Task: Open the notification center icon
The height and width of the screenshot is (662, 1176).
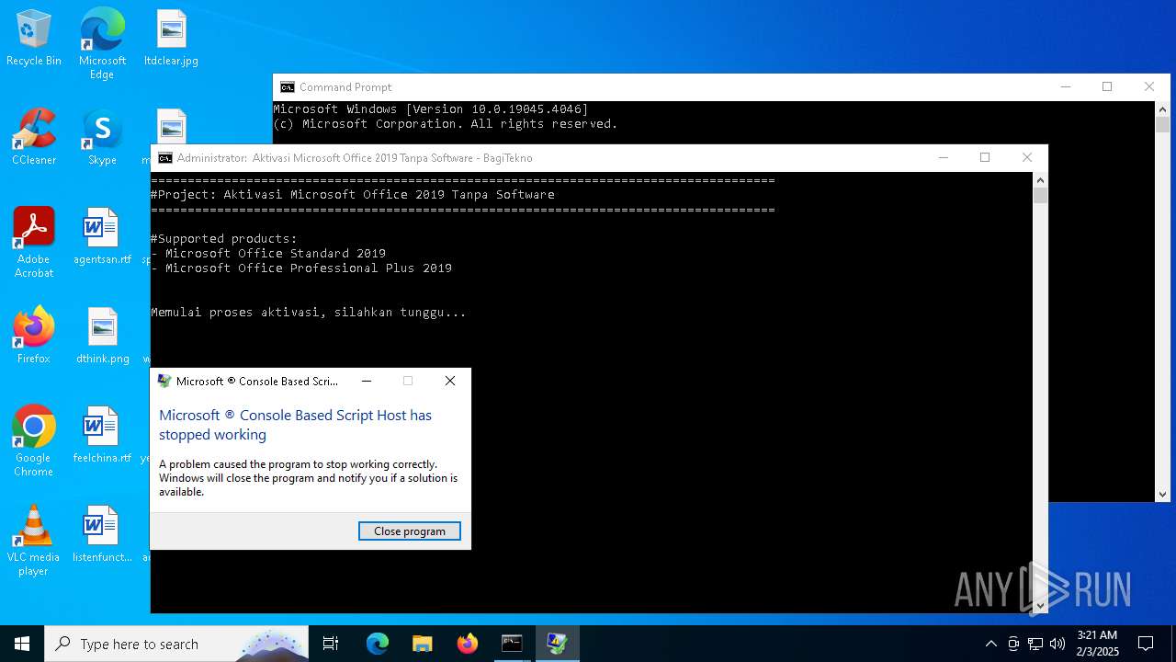Action: click(1146, 644)
